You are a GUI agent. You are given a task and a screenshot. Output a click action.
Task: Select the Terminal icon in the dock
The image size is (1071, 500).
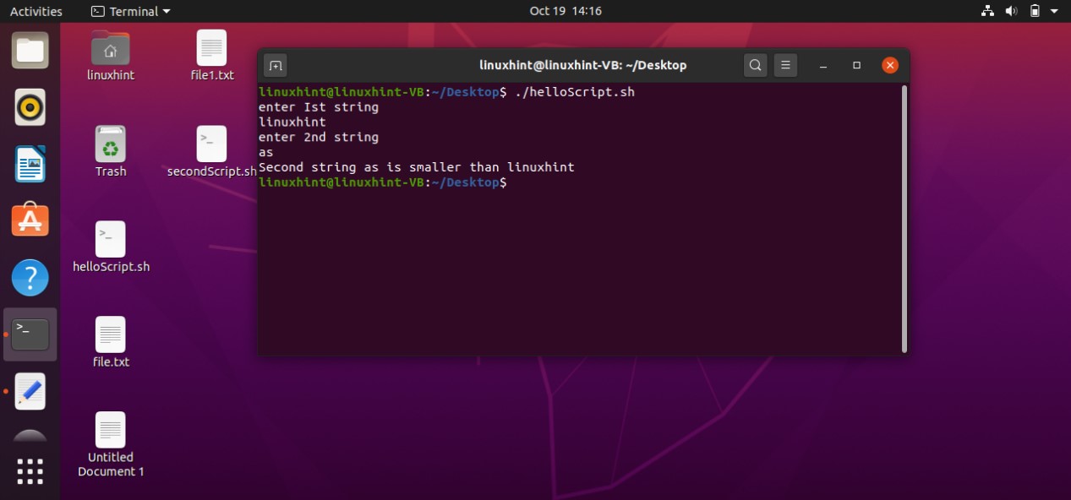click(30, 334)
